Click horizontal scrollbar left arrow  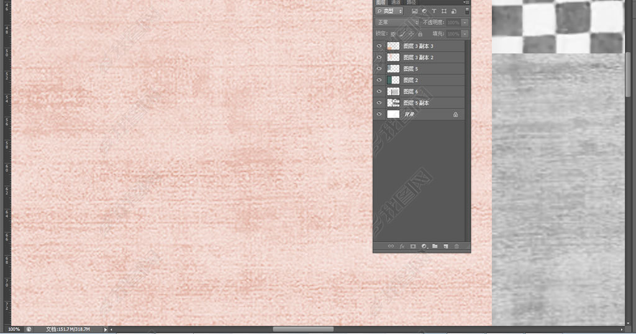(x=112, y=330)
